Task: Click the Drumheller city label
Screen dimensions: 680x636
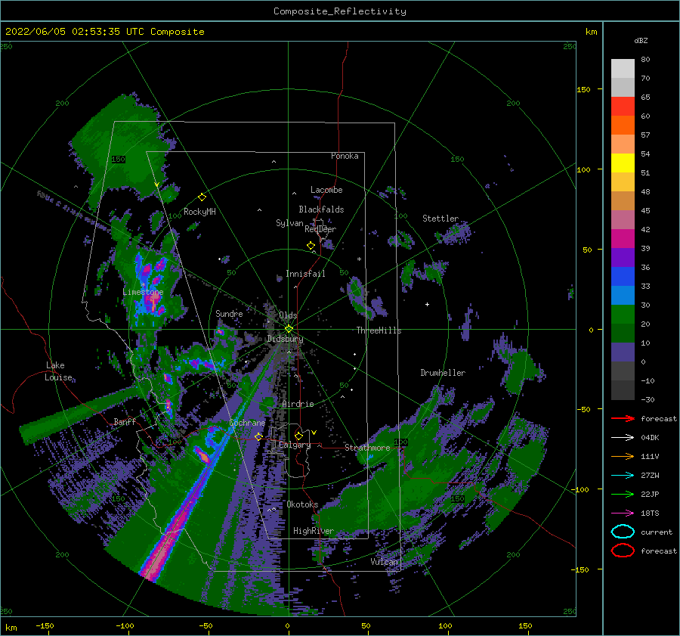Action: tap(443, 373)
